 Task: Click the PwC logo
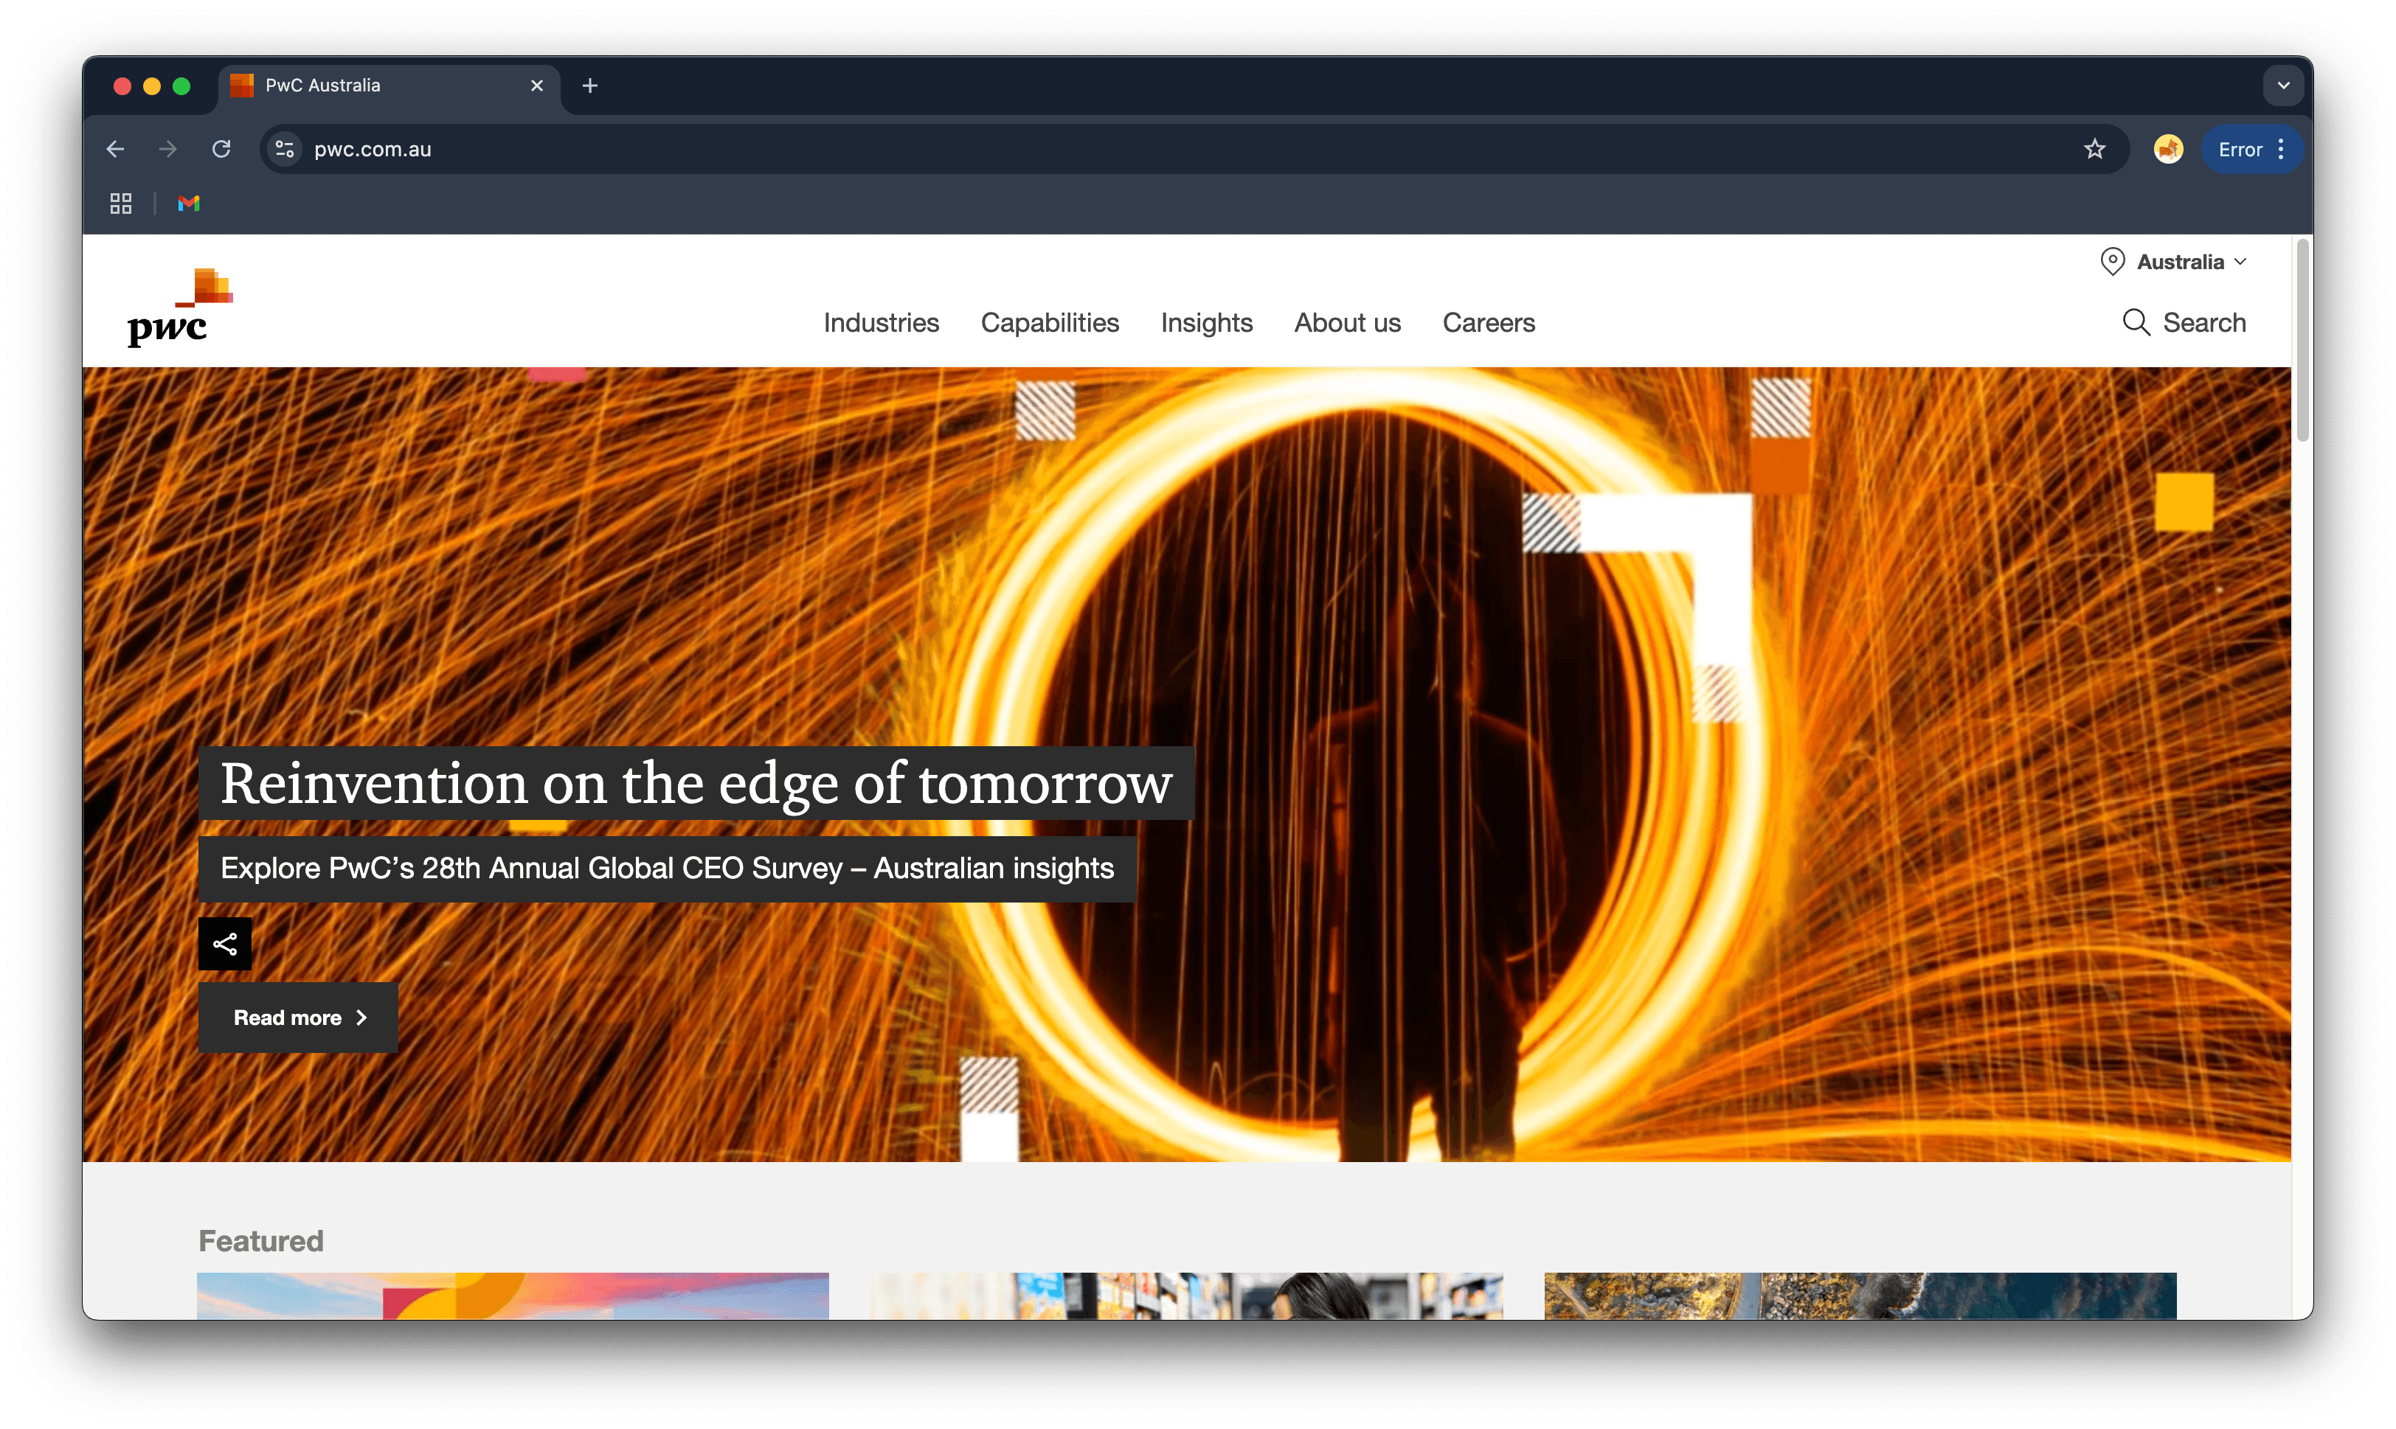pos(180,307)
